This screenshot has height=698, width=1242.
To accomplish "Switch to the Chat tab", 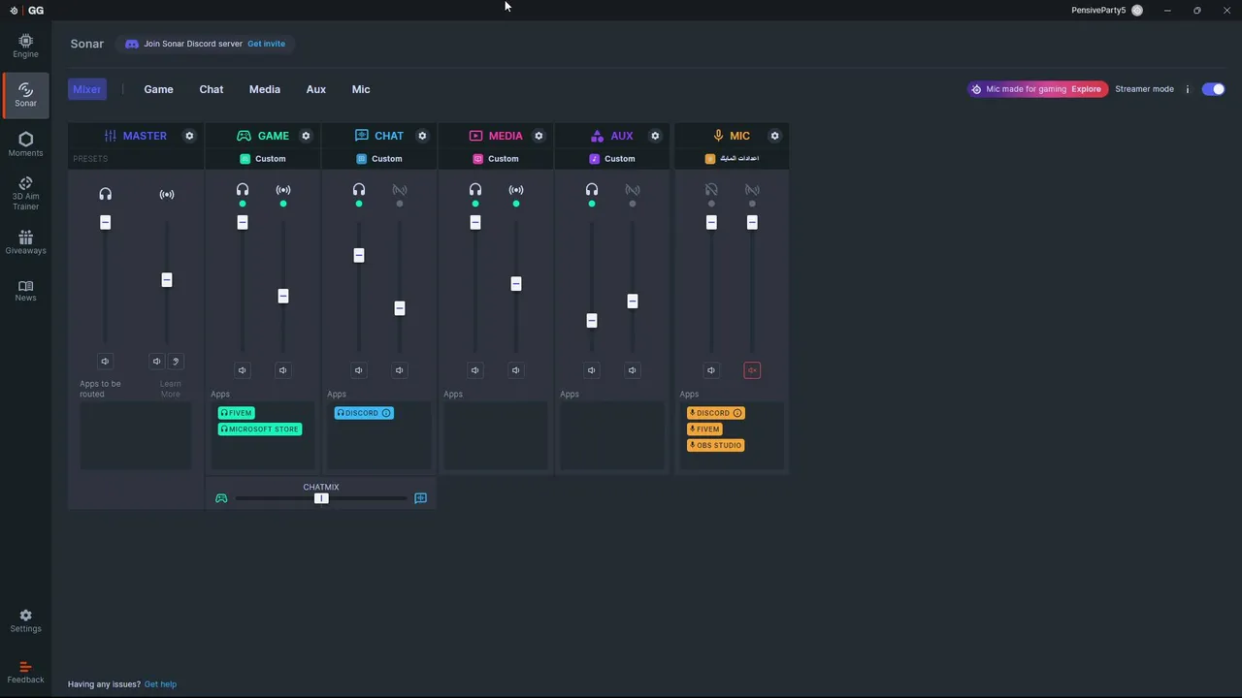I will [x=212, y=89].
